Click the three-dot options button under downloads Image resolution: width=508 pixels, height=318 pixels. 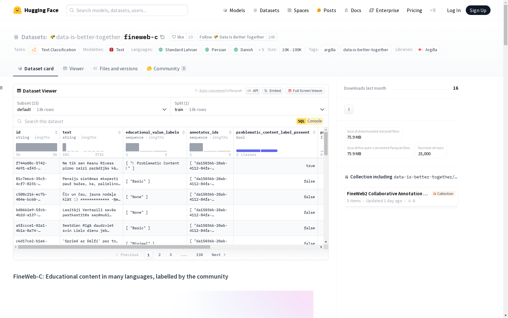coord(349,109)
